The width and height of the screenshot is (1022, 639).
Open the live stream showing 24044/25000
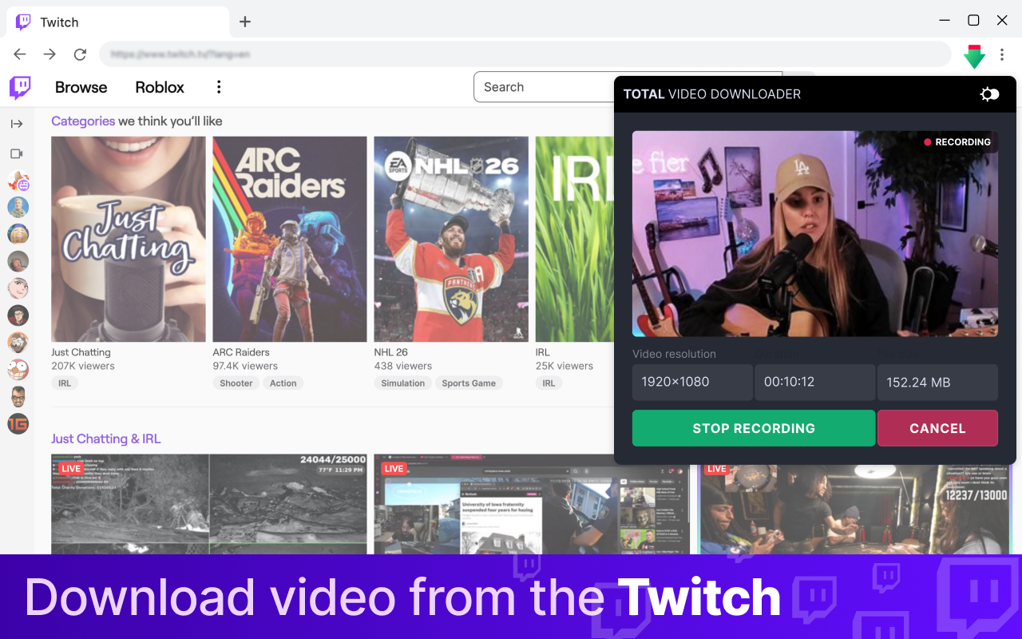[x=209, y=504]
